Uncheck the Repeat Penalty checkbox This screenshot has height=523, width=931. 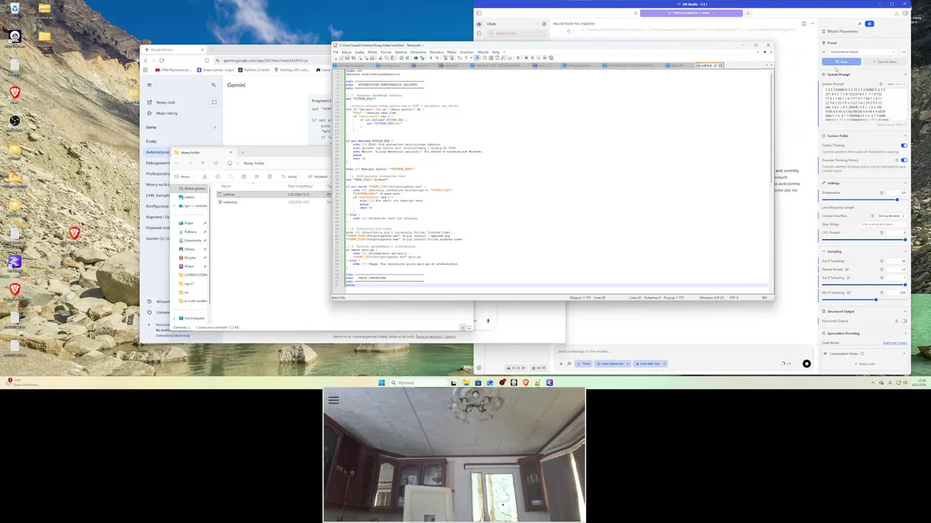click(847, 269)
